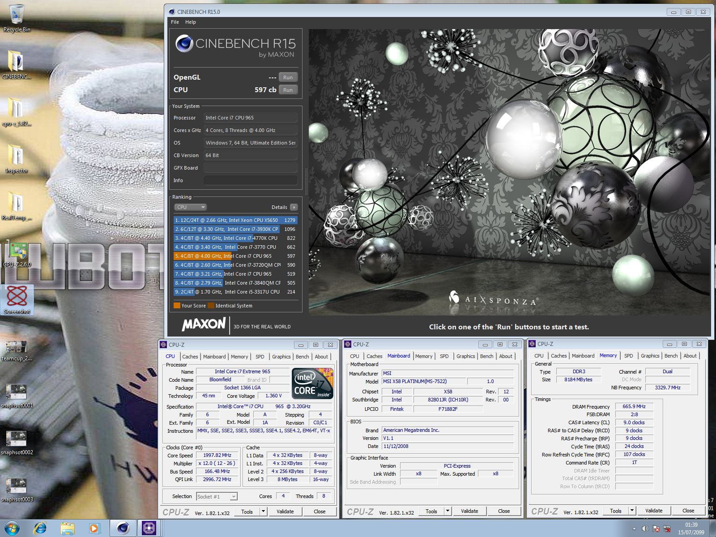Click the GFX Board field in Cinebench
716x537 pixels.
pyautogui.click(x=251, y=168)
